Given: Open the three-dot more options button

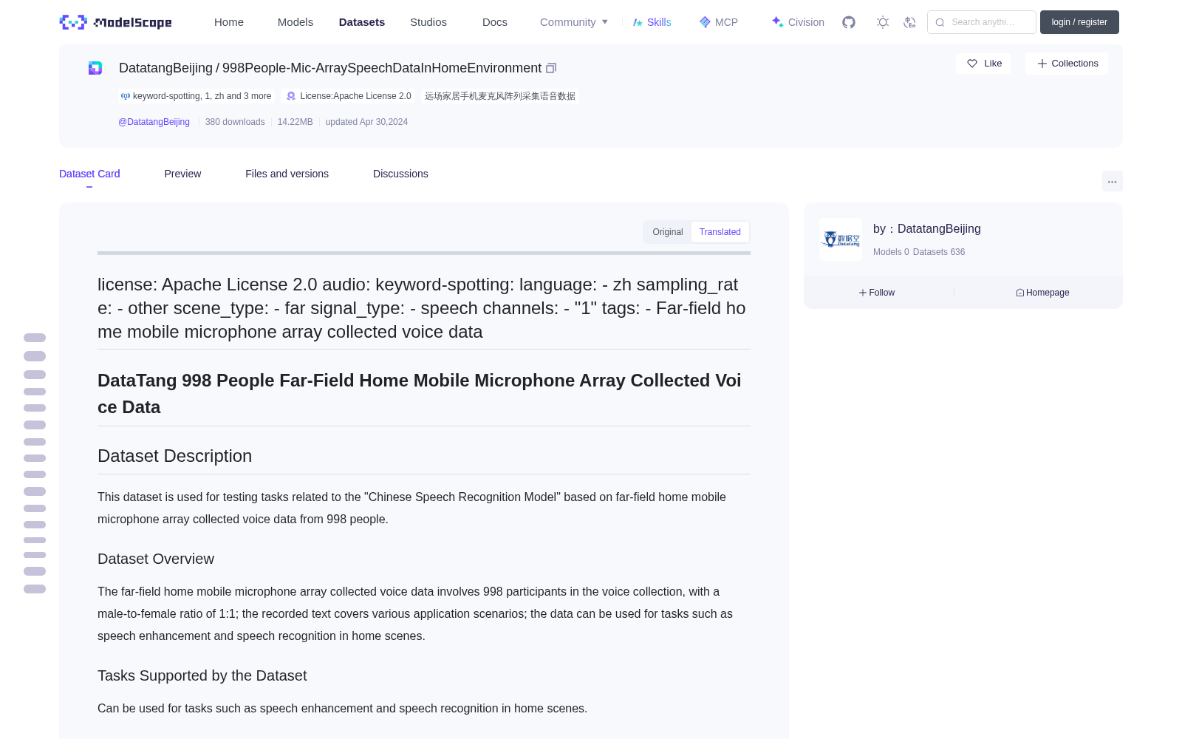Looking at the screenshot, I should point(1112,181).
